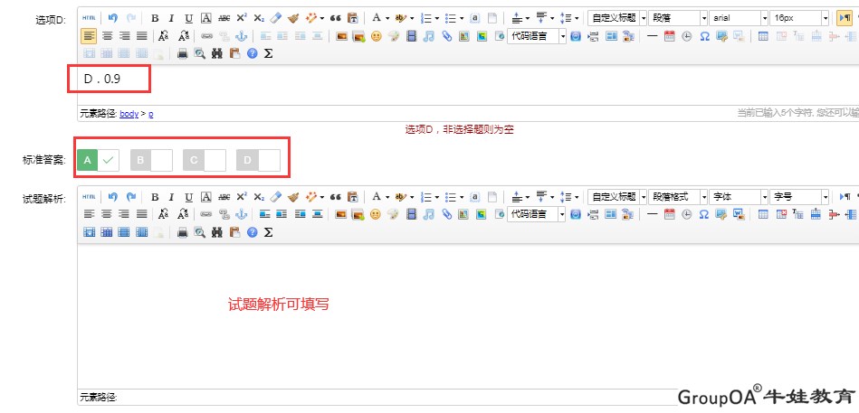
Task: Apply underline in 选项D editor toolbar
Action: (x=189, y=18)
